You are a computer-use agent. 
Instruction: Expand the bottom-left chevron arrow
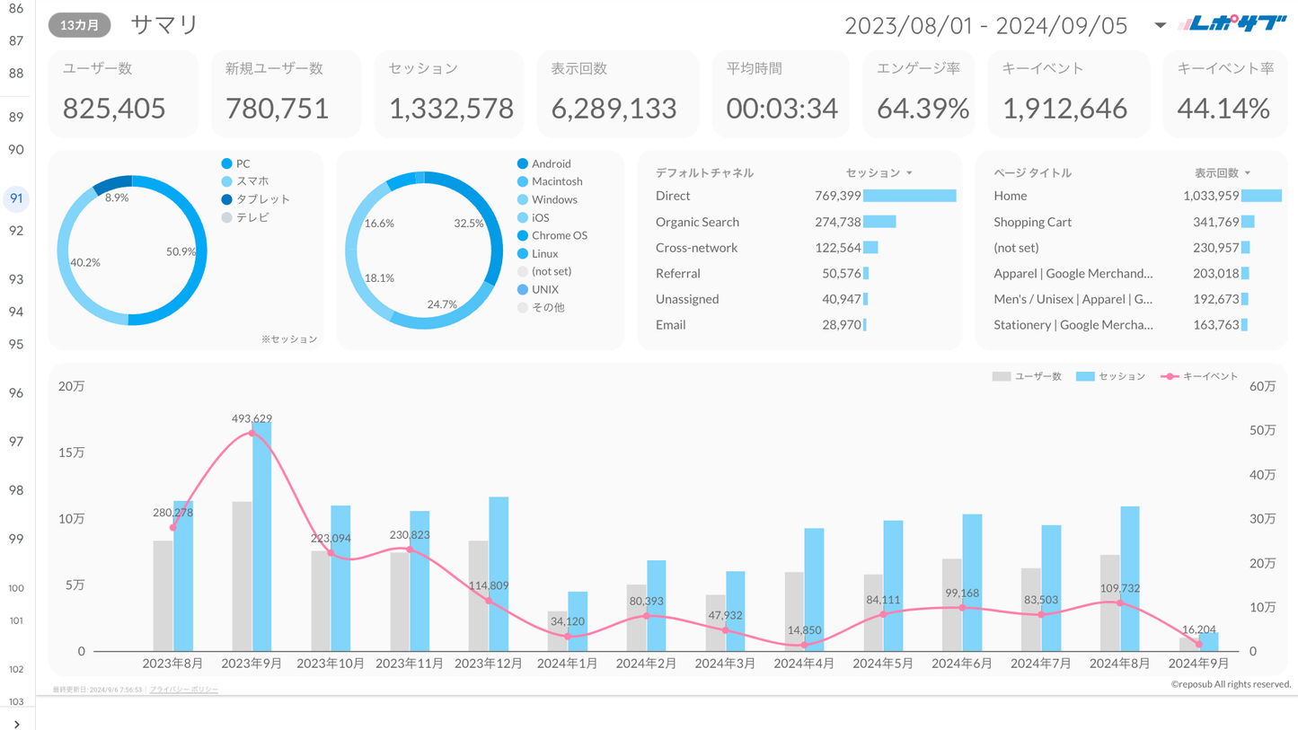pyautogui.click(x=16, y=724)
